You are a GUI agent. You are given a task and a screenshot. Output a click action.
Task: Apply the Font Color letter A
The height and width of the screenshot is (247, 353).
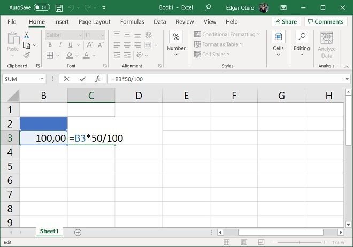86,55
